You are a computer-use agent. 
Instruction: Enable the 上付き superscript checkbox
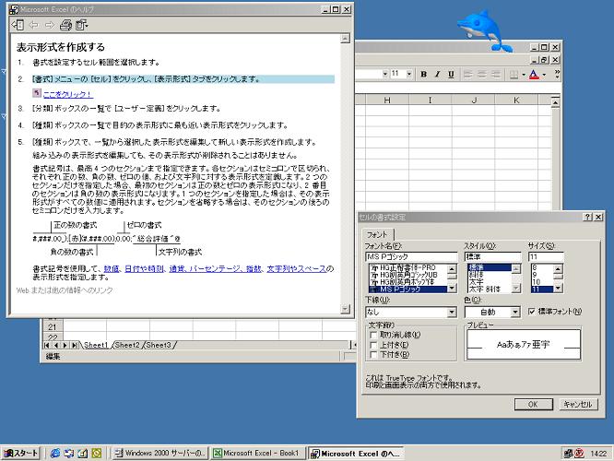coord(373,345)
